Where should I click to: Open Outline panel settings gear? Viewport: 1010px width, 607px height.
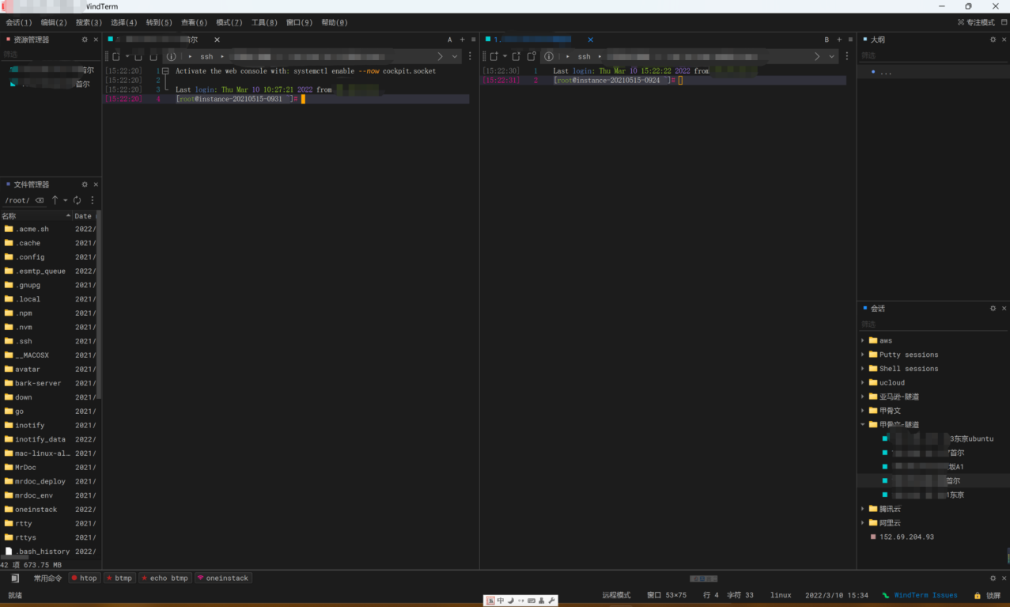pos(993,40)
